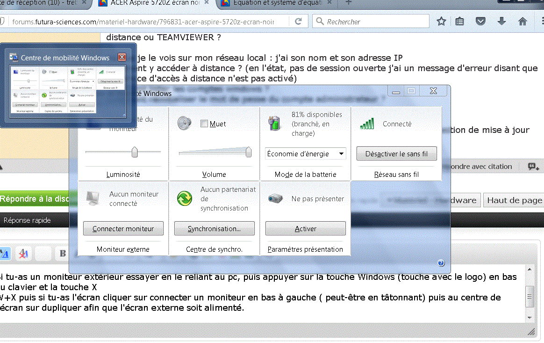Open a new Firefox tab with the plus button

(x=349, y=2)
